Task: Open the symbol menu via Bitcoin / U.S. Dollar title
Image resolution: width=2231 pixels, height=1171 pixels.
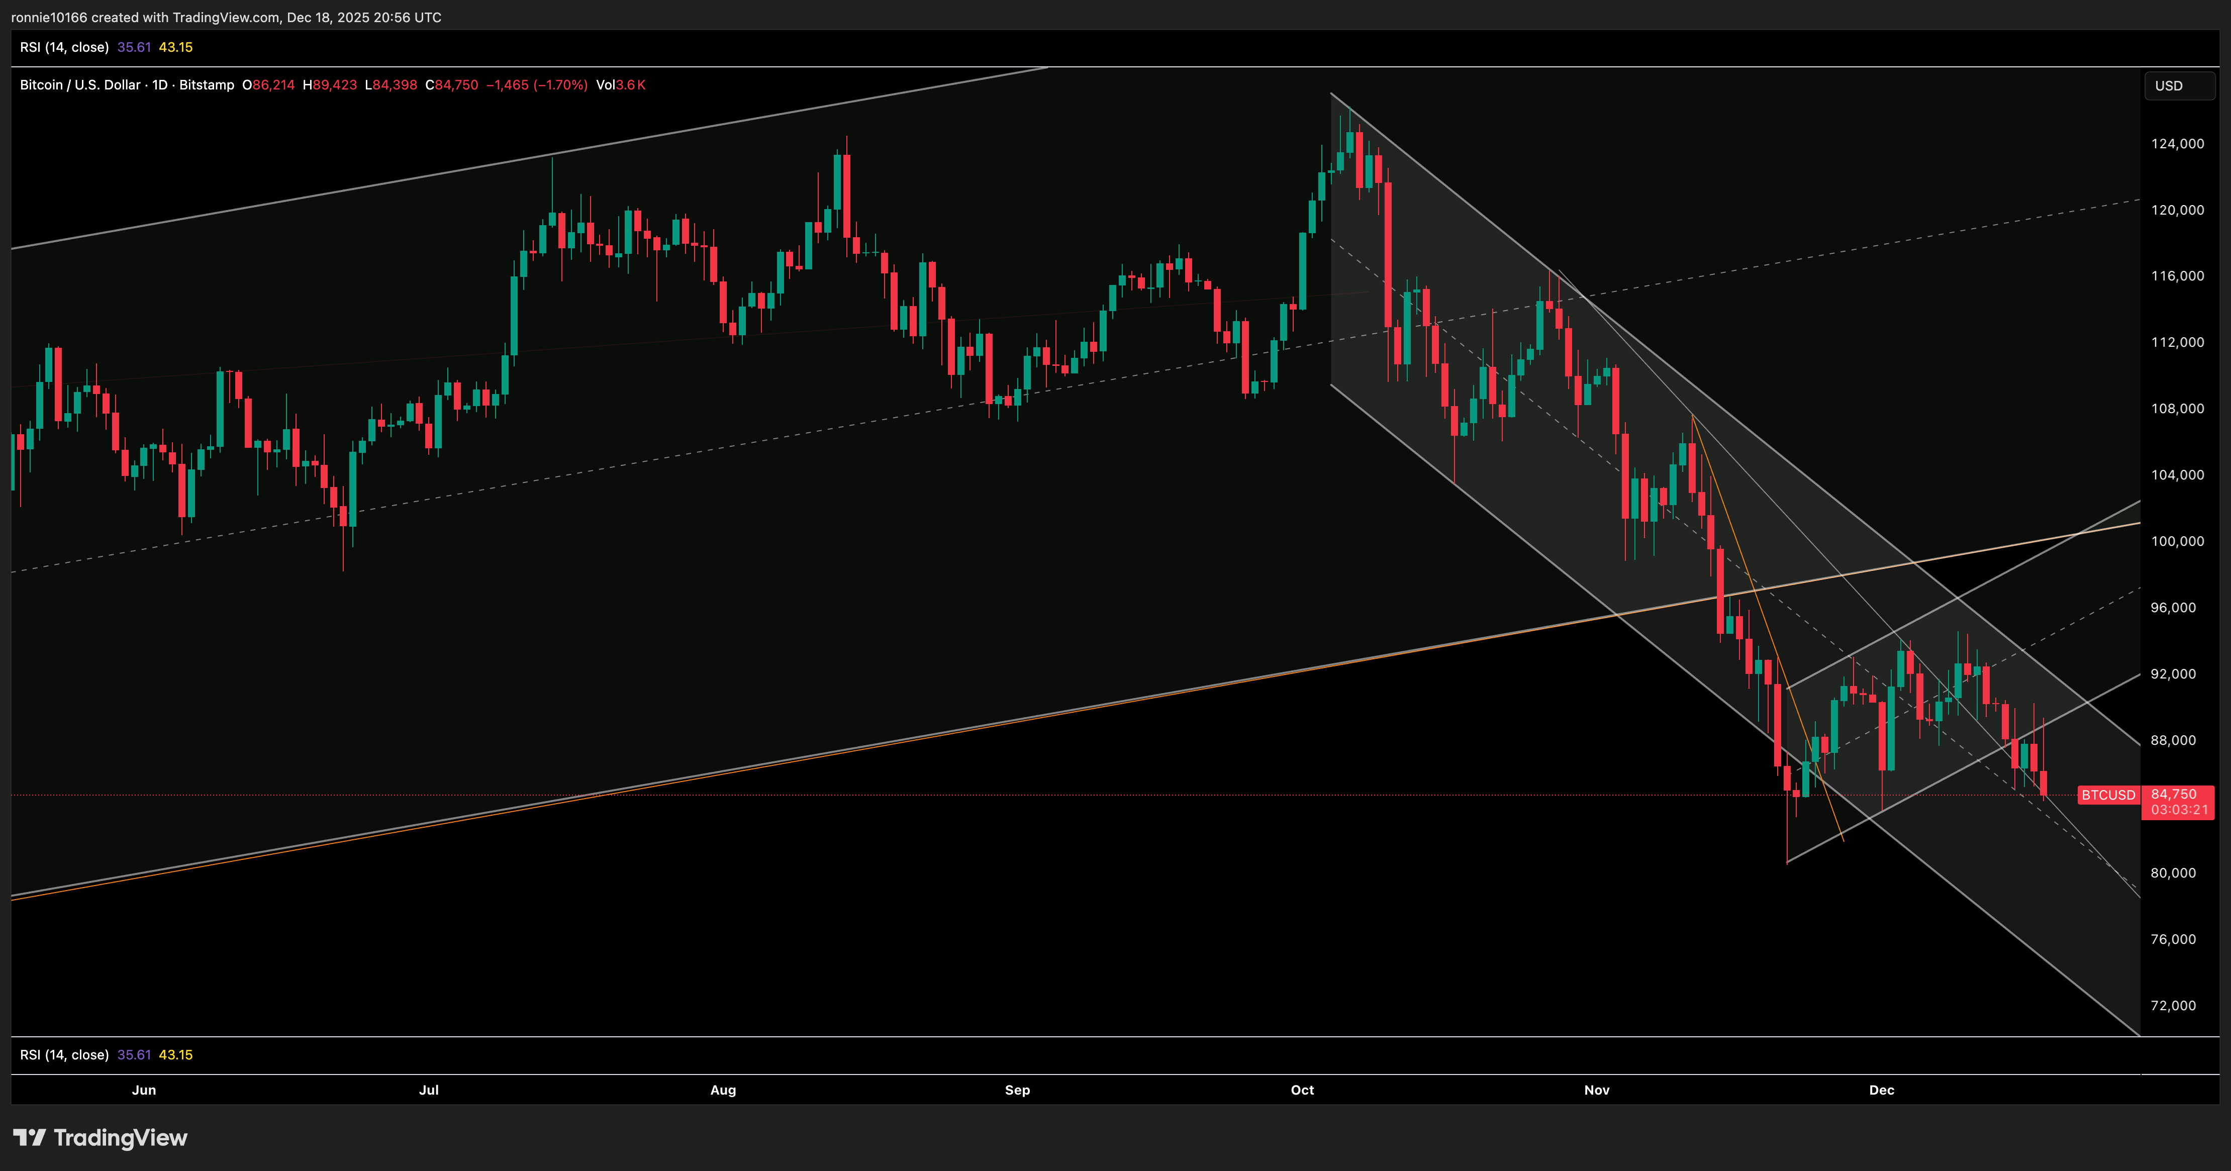Action: (80, 85)
